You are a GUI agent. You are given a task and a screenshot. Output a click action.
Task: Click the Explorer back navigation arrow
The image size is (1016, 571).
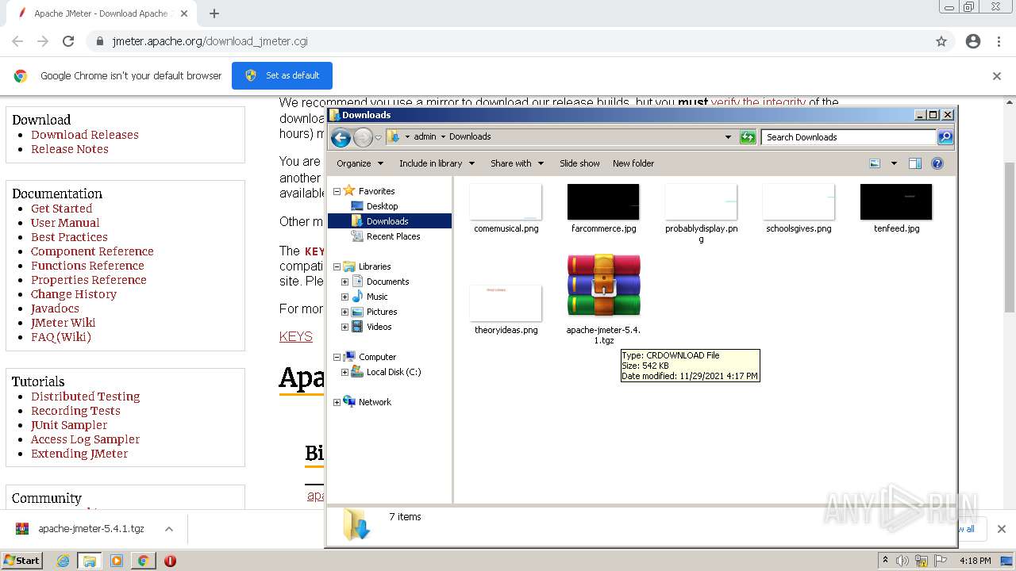tap(341, 137)
